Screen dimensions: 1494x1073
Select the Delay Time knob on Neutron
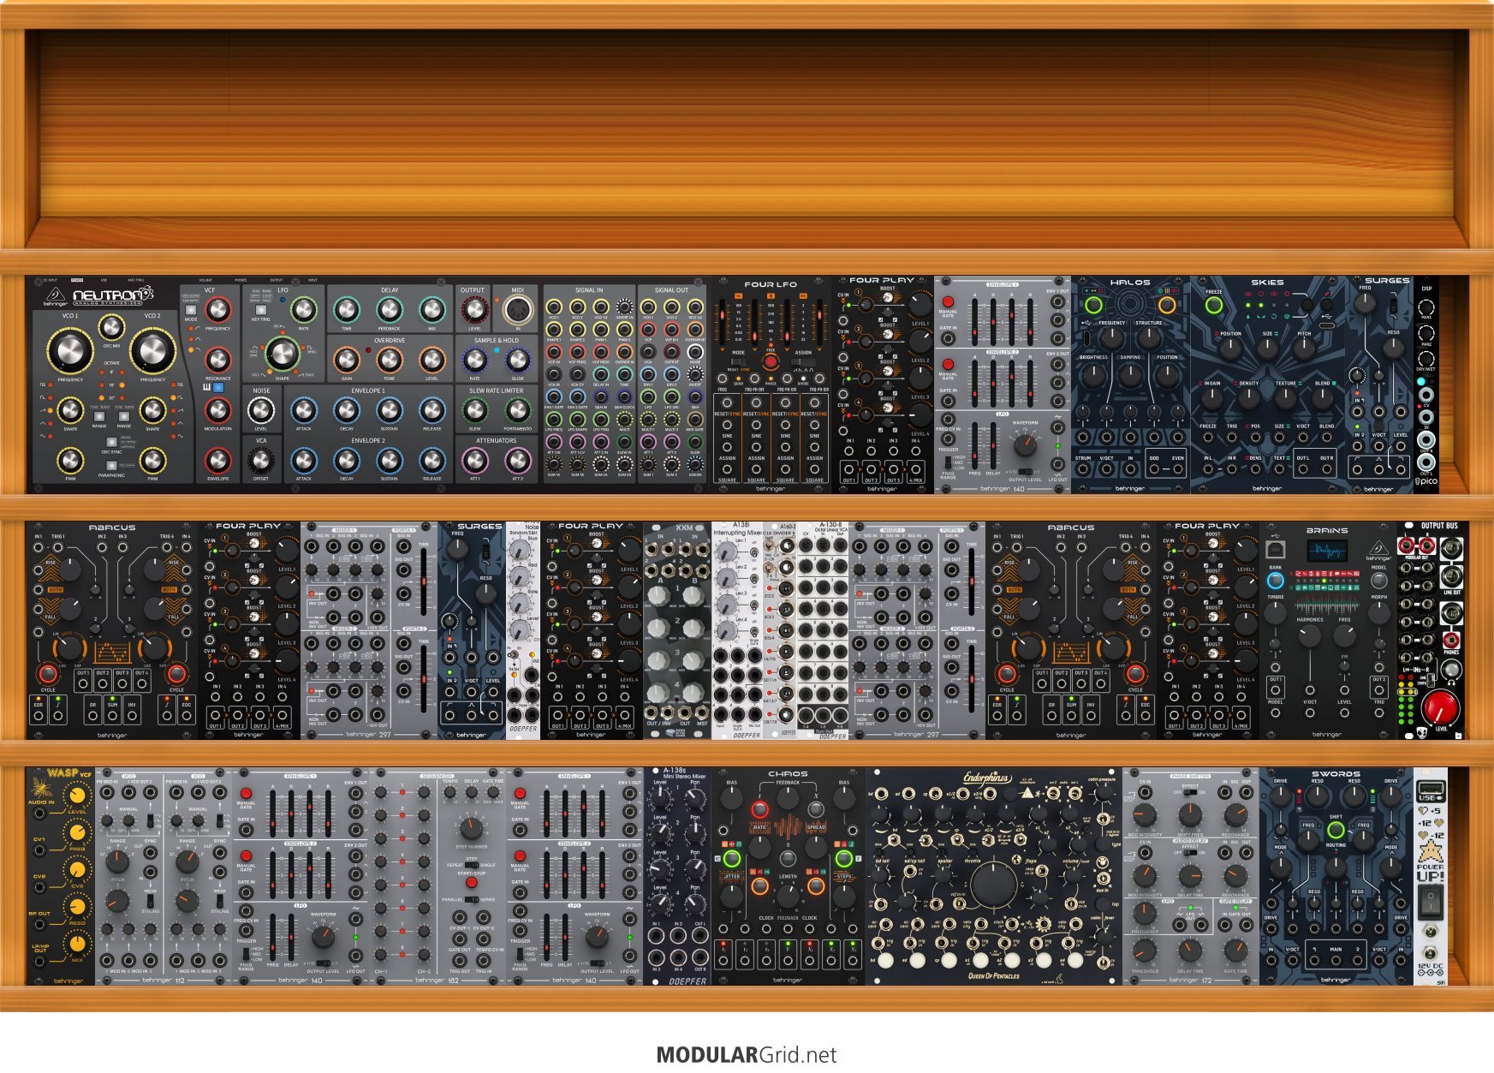(346, 309)
